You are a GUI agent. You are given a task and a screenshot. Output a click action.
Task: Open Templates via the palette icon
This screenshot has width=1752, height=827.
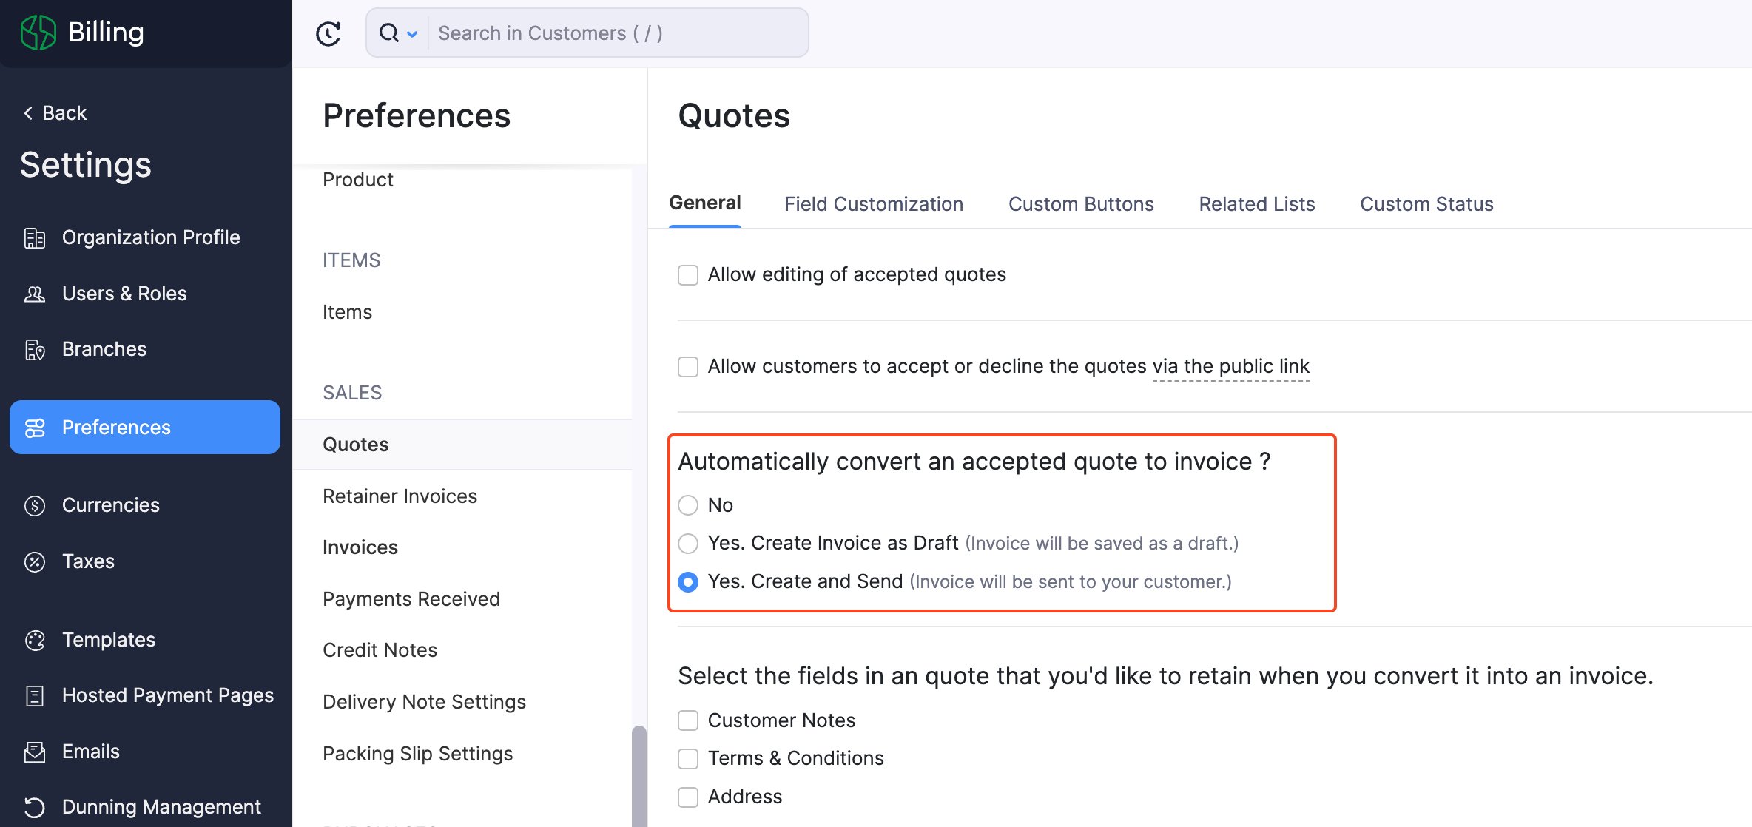click(x=35, y=640)
